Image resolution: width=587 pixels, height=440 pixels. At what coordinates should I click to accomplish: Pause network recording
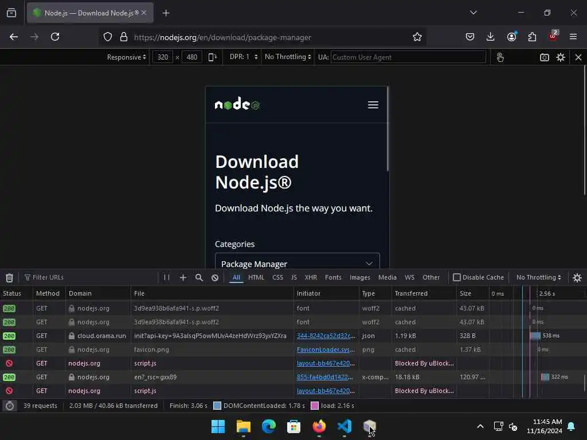point(167,277)
